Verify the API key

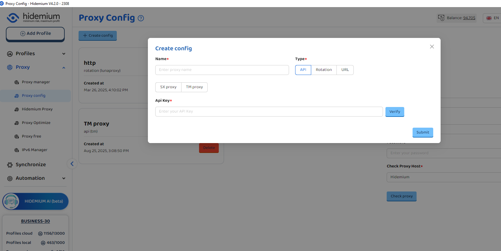395,112
